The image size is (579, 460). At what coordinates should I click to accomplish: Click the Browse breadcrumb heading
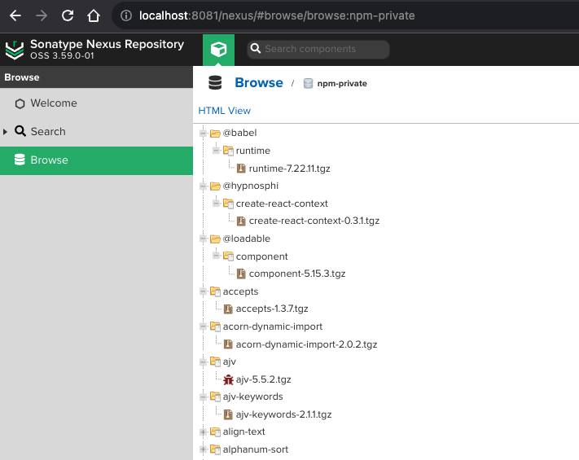259,82
